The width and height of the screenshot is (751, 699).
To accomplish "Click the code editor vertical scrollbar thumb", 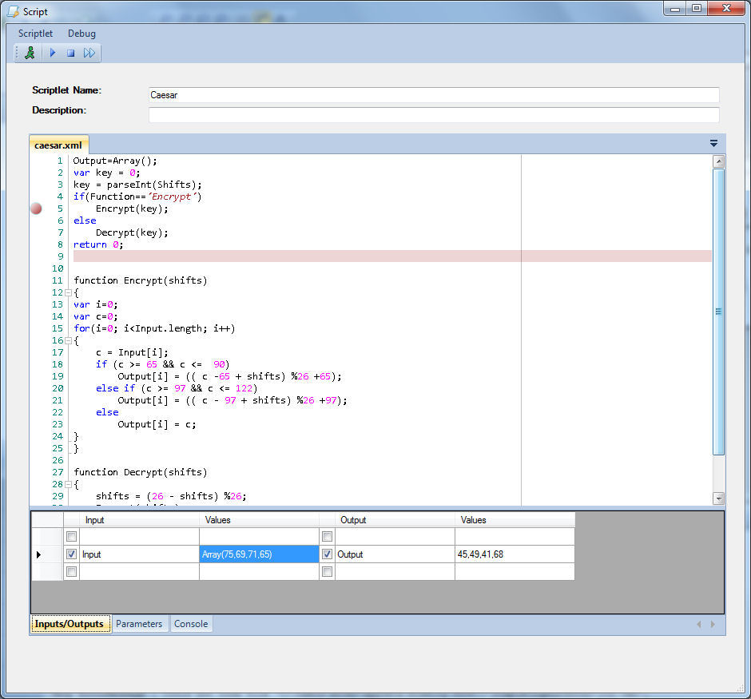I will click(718, 312).
